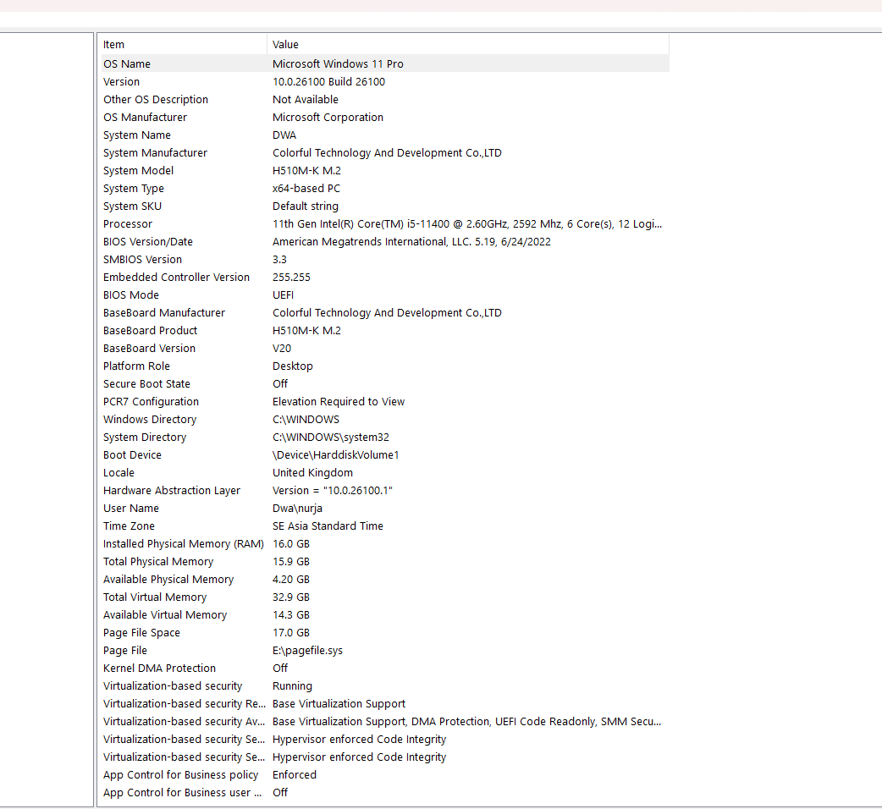Viewport: 882px width, 809px height.
Task: Choose the "System SKU" item
Action: 132,206
